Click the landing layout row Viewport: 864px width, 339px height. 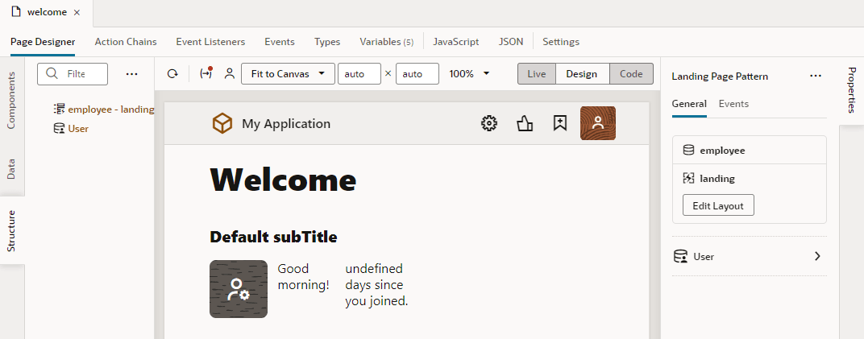(750, 178)
